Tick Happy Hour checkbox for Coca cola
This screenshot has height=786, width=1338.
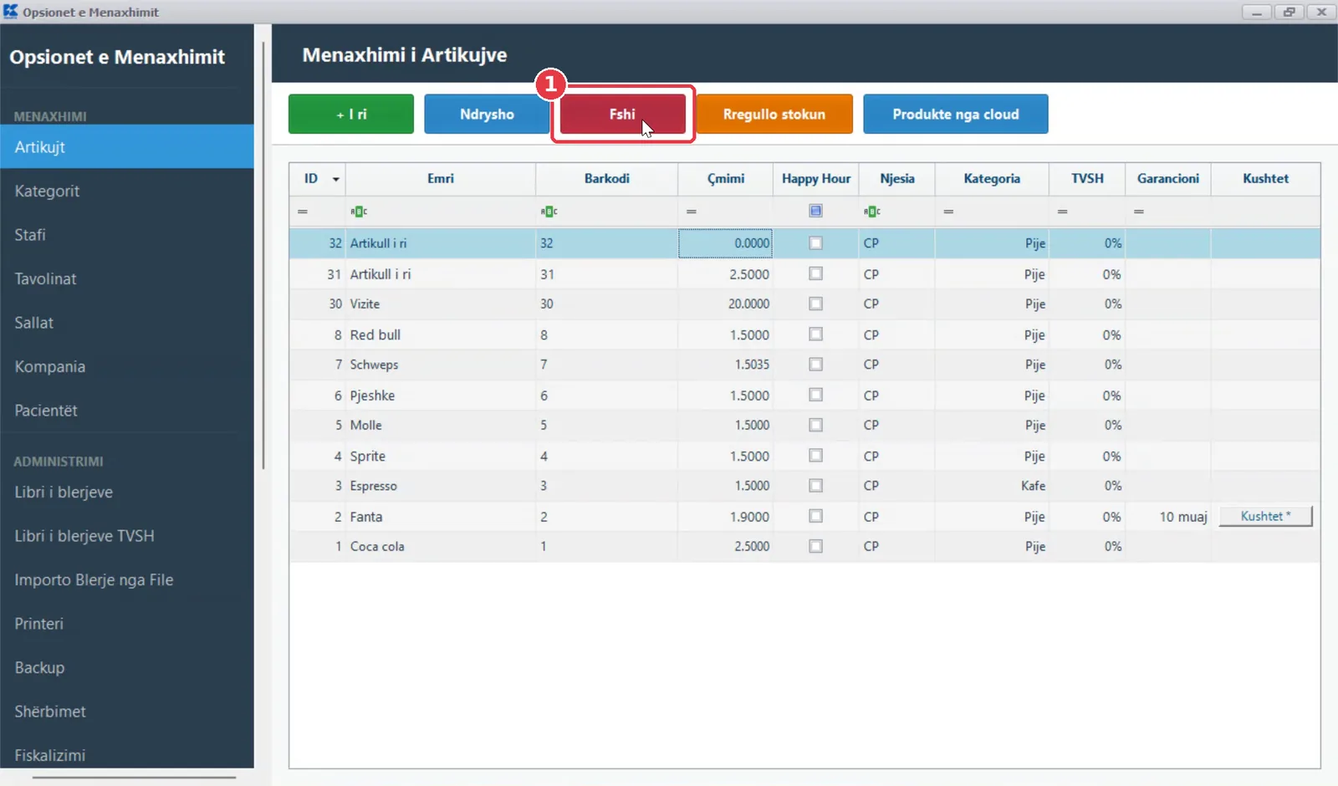click(x=815, y=546)
